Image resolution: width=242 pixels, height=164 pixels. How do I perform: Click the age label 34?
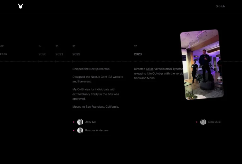pos(40,46)
